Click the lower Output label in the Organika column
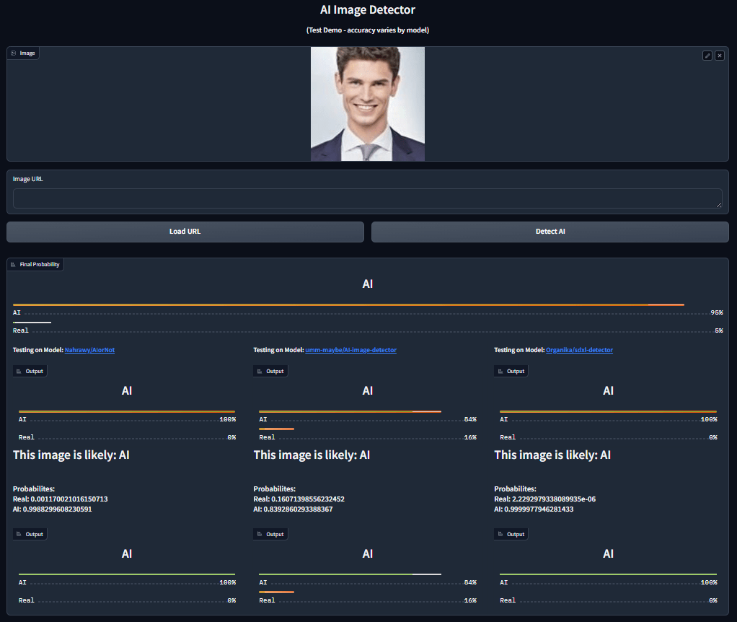This screenshot has height=622, width=737. (x=511, y=534)
